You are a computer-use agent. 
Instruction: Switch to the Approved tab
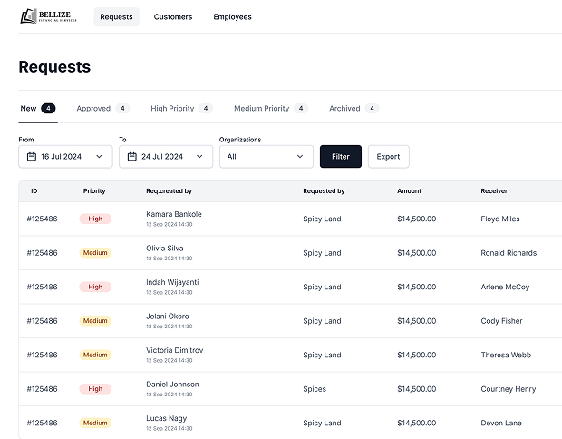[x=93, y=109]
